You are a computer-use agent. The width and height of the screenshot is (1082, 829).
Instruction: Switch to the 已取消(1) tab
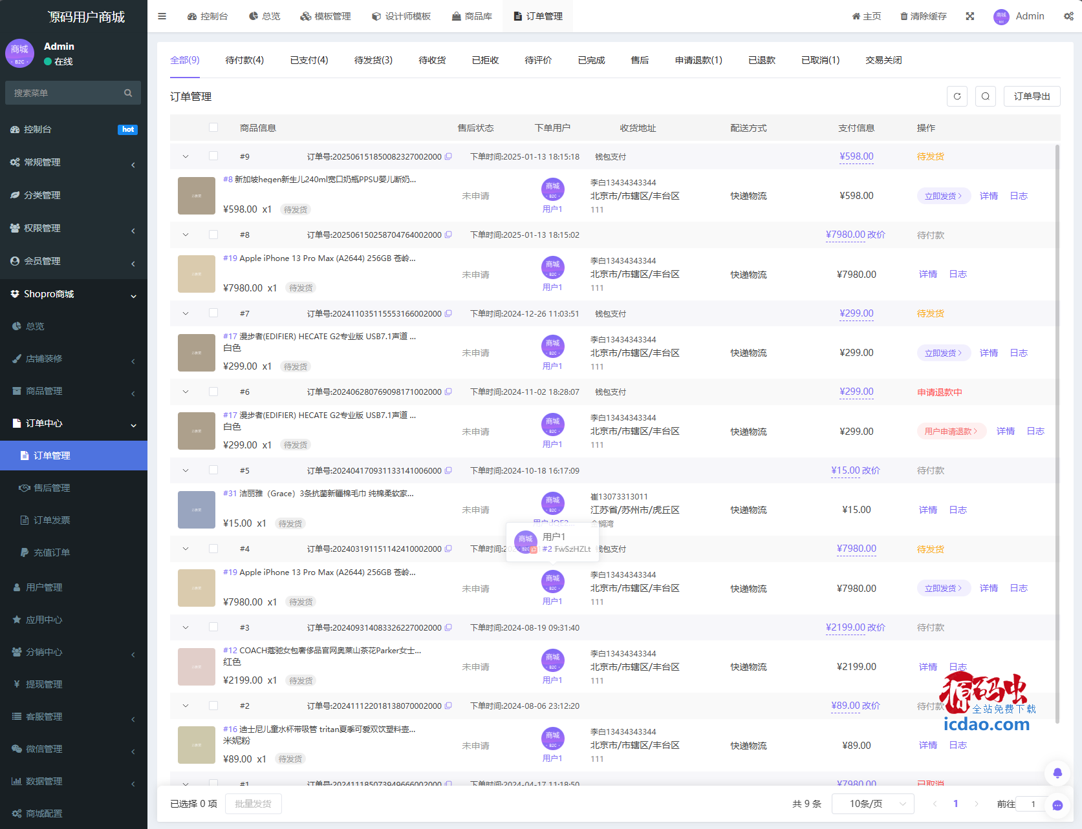(x=820, y=60)
